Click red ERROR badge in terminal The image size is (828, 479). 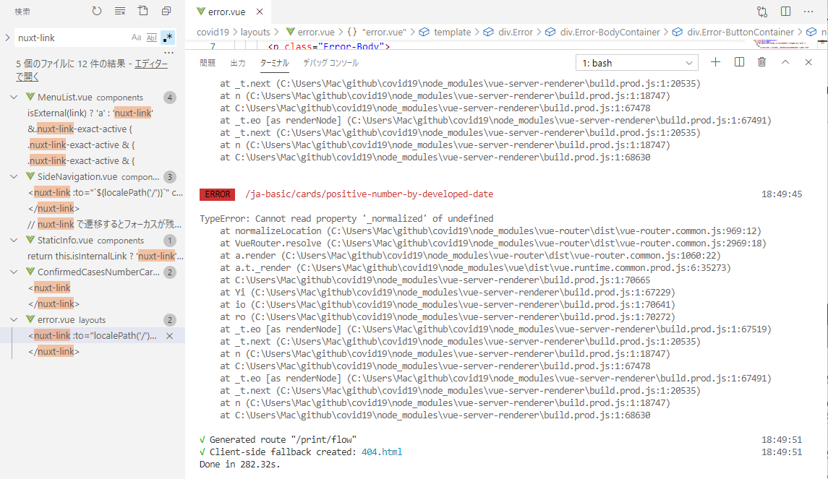pos(218,194)
